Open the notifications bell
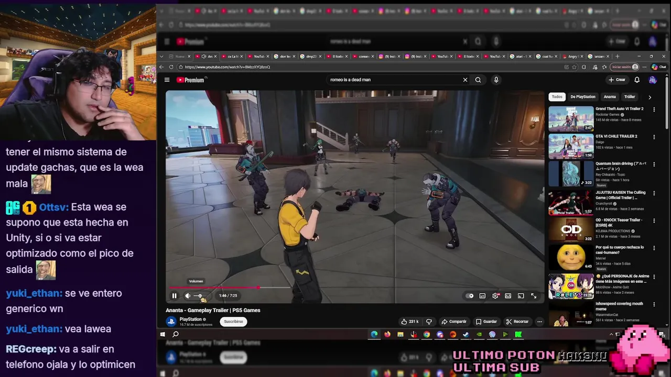 pos(637,80)
